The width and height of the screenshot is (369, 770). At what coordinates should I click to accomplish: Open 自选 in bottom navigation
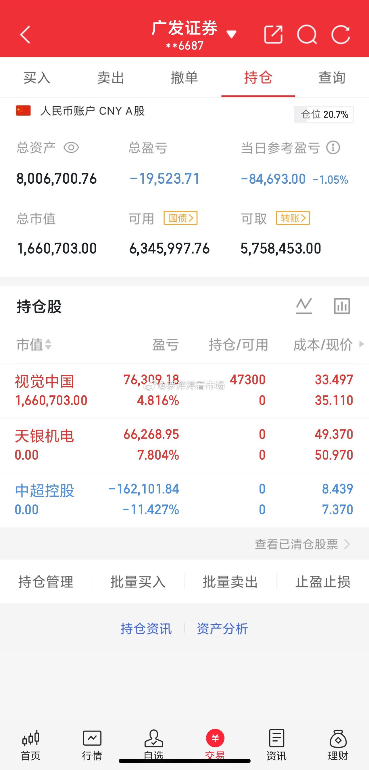coord(153,745)
